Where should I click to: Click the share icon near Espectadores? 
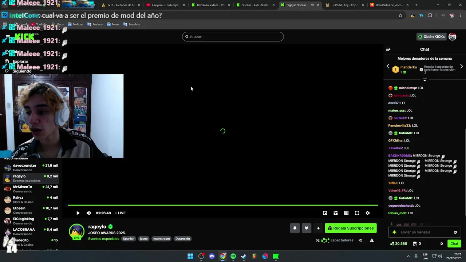(360, 240)
